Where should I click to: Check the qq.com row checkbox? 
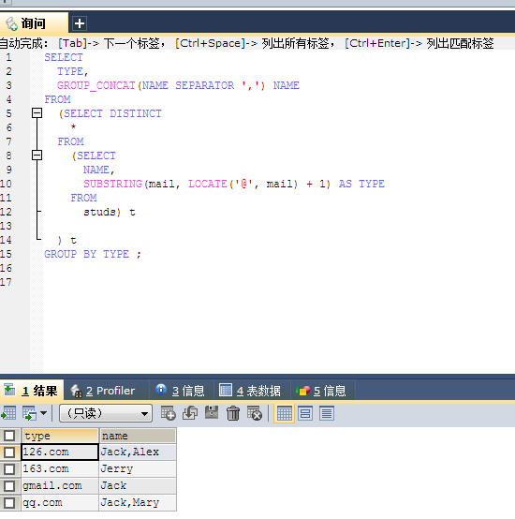click(9, 503)
